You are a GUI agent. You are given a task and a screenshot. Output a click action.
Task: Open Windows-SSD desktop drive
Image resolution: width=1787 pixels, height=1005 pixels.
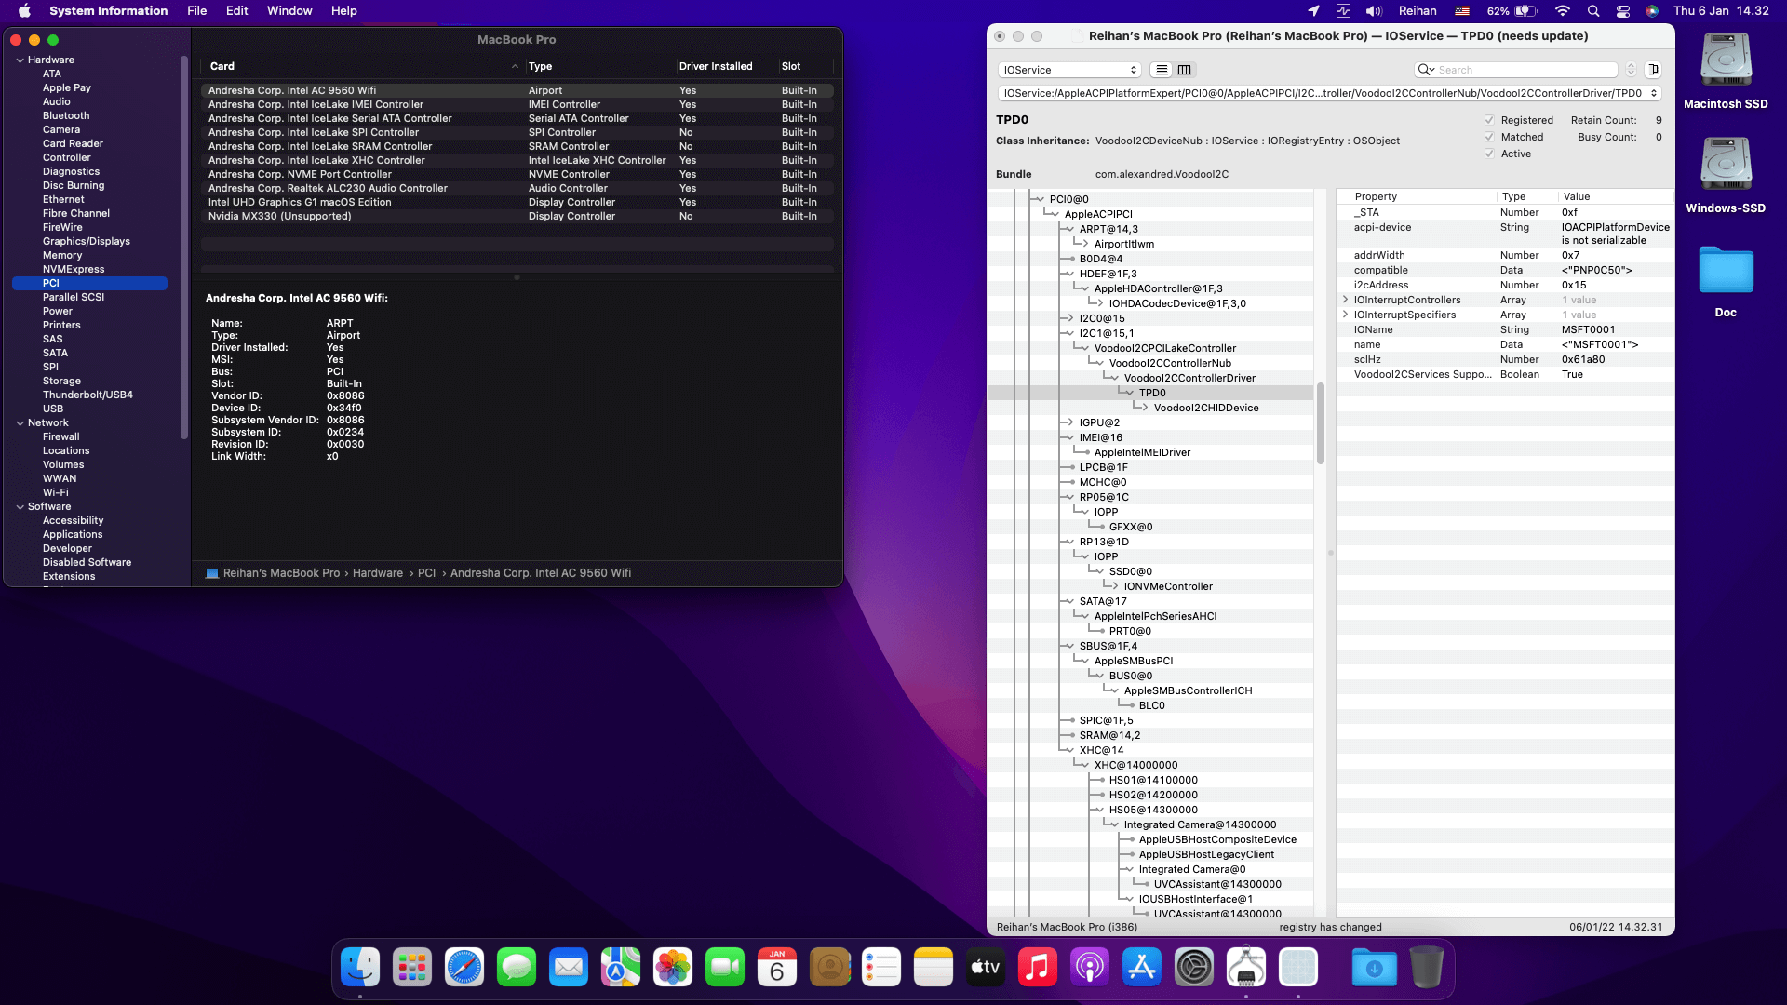click(1726, 166)
